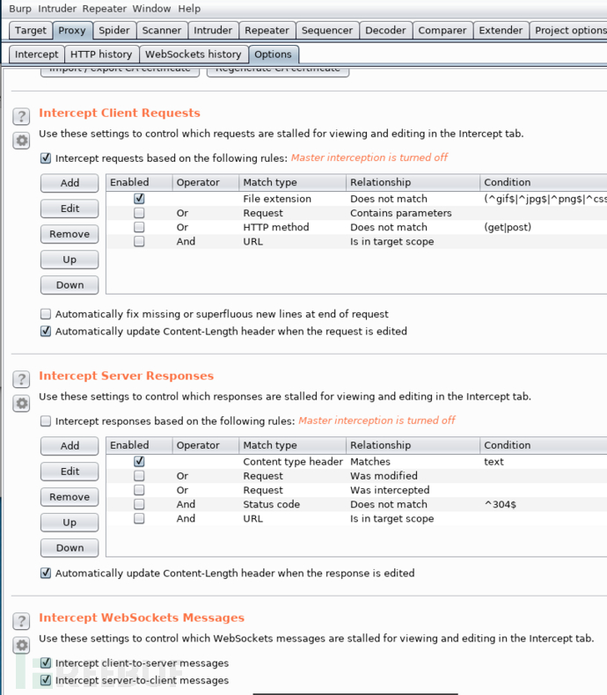The image size is (607, 695).
Task: Open the Help menu
Action: click(x=189, y=9)
